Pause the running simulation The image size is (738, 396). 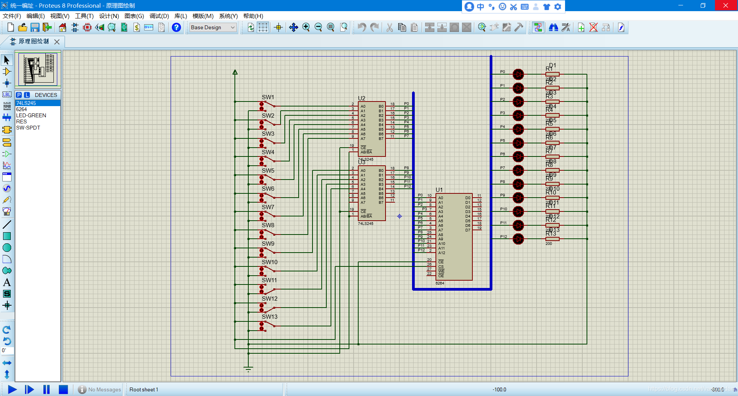tap(47, 389)
